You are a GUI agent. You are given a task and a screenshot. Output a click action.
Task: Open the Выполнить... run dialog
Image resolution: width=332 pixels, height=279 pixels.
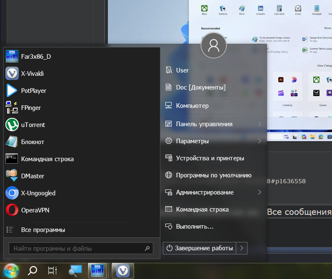tap(213, 227)
